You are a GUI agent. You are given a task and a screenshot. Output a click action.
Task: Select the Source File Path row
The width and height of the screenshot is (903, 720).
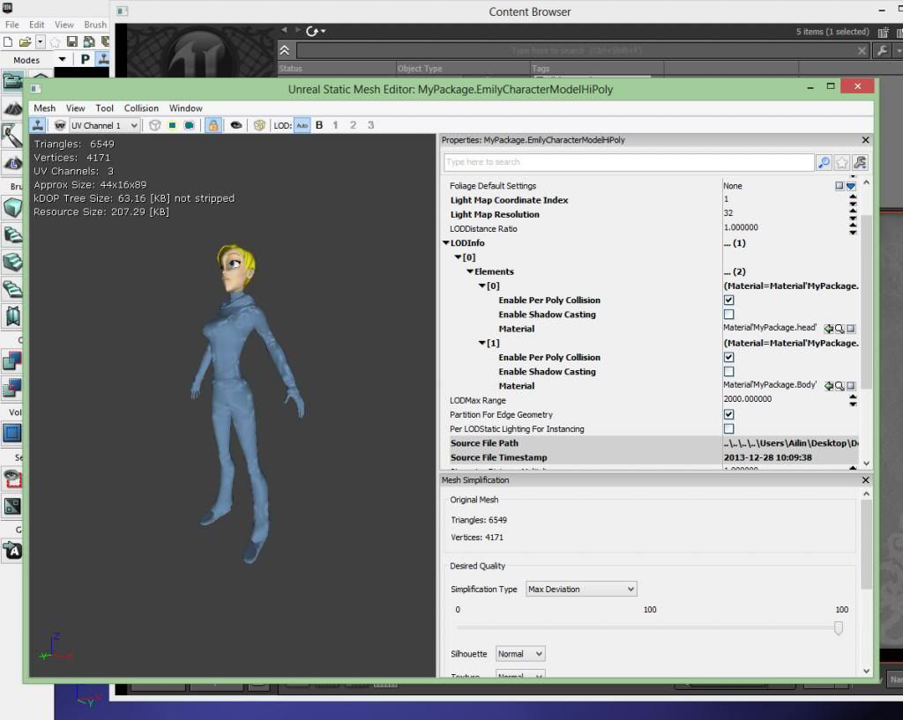(653, 443)
